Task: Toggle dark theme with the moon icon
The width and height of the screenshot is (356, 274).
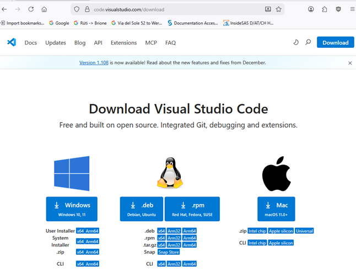Action: (296, 42)
